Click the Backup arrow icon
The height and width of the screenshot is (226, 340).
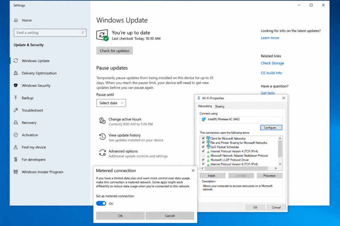pos(16,98)
